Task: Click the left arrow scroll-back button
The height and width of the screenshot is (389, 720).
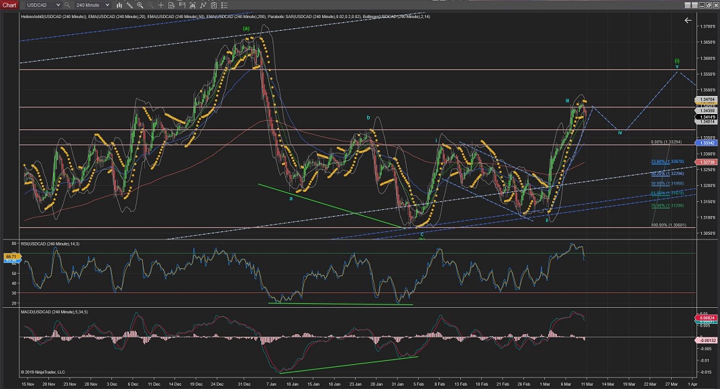Action: [x=687, y=20]
